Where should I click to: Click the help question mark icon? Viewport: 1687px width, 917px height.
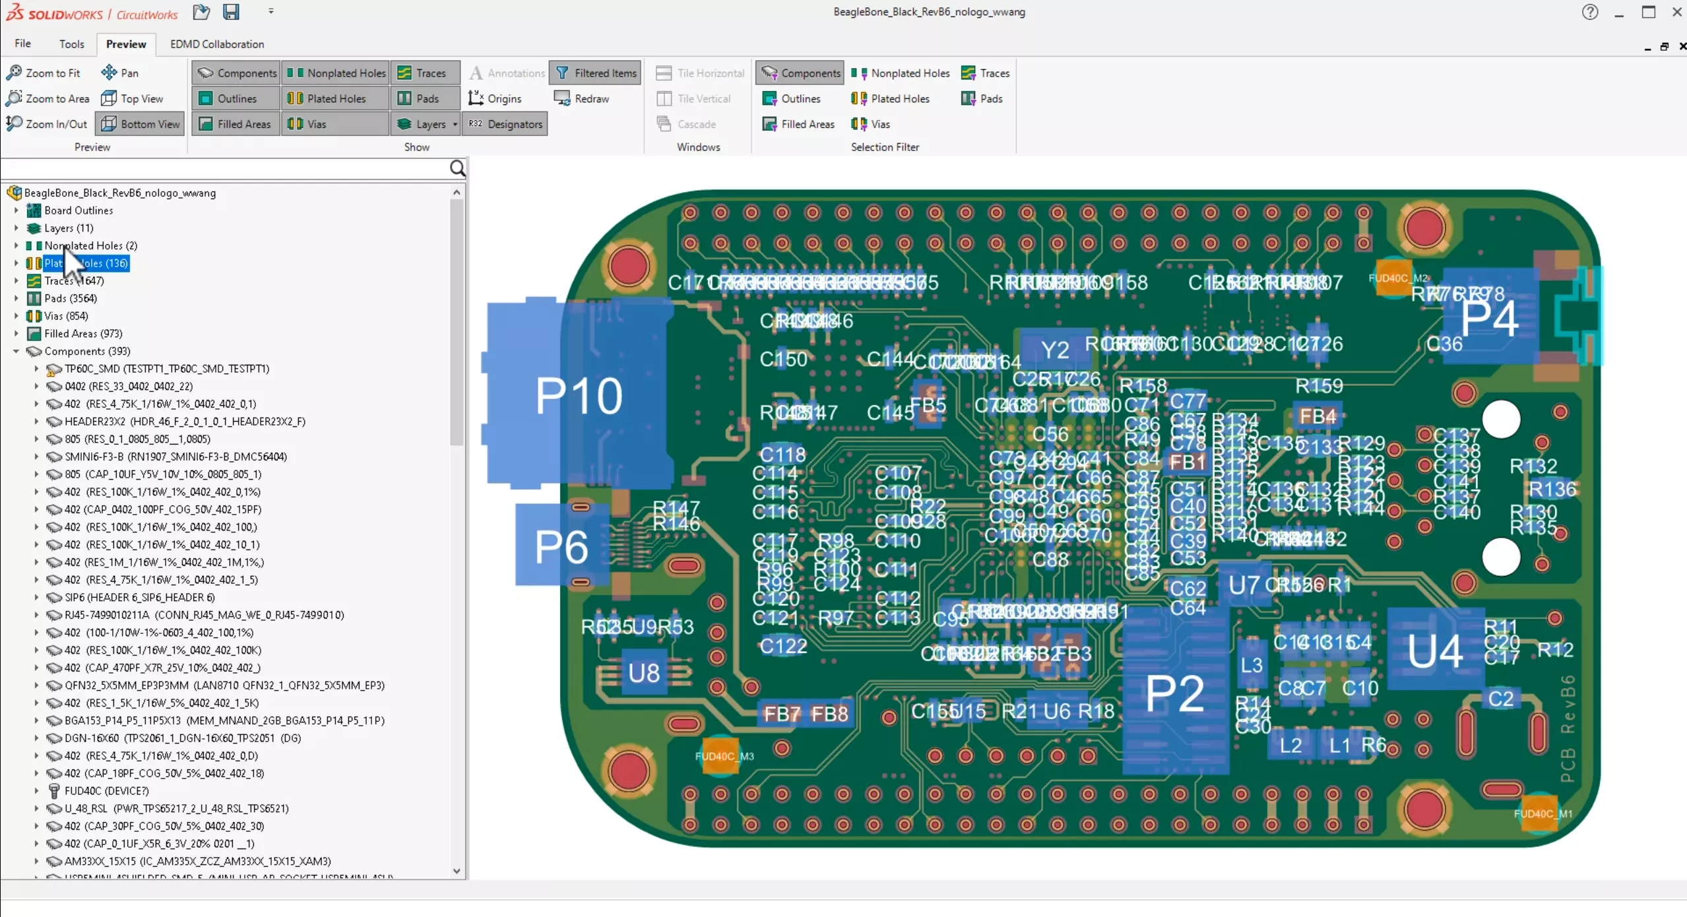(1590, 12)
